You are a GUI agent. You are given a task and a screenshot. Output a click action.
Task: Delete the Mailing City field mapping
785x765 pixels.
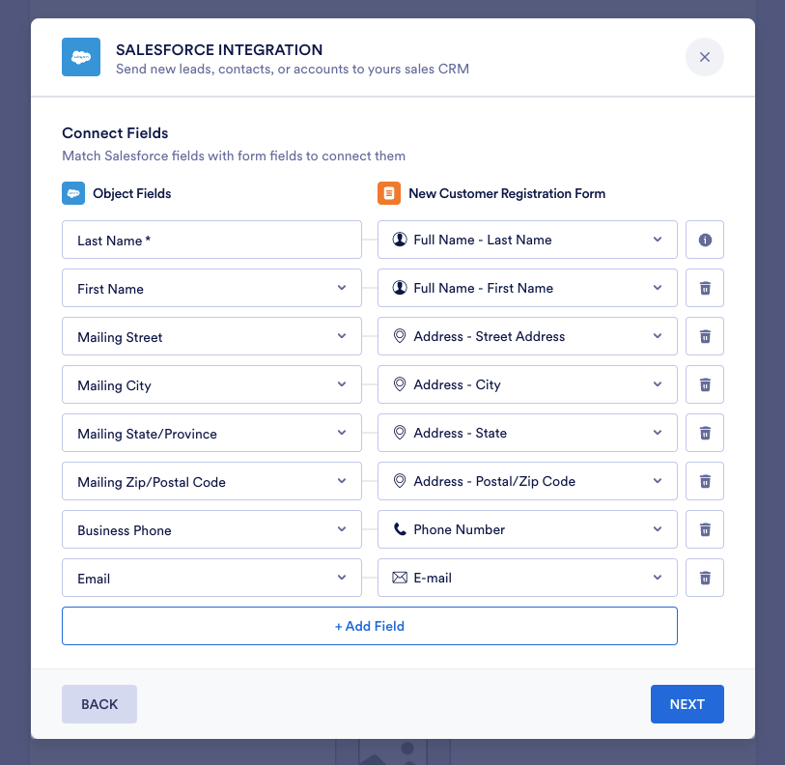point(705,384)
